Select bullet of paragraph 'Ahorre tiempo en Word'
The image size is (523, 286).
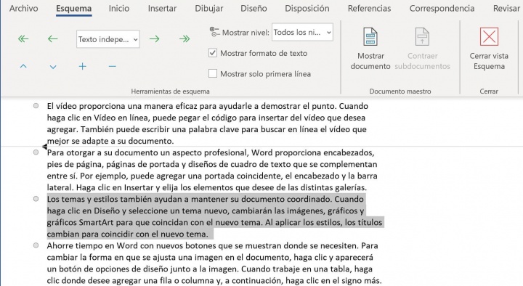[36, 245]
